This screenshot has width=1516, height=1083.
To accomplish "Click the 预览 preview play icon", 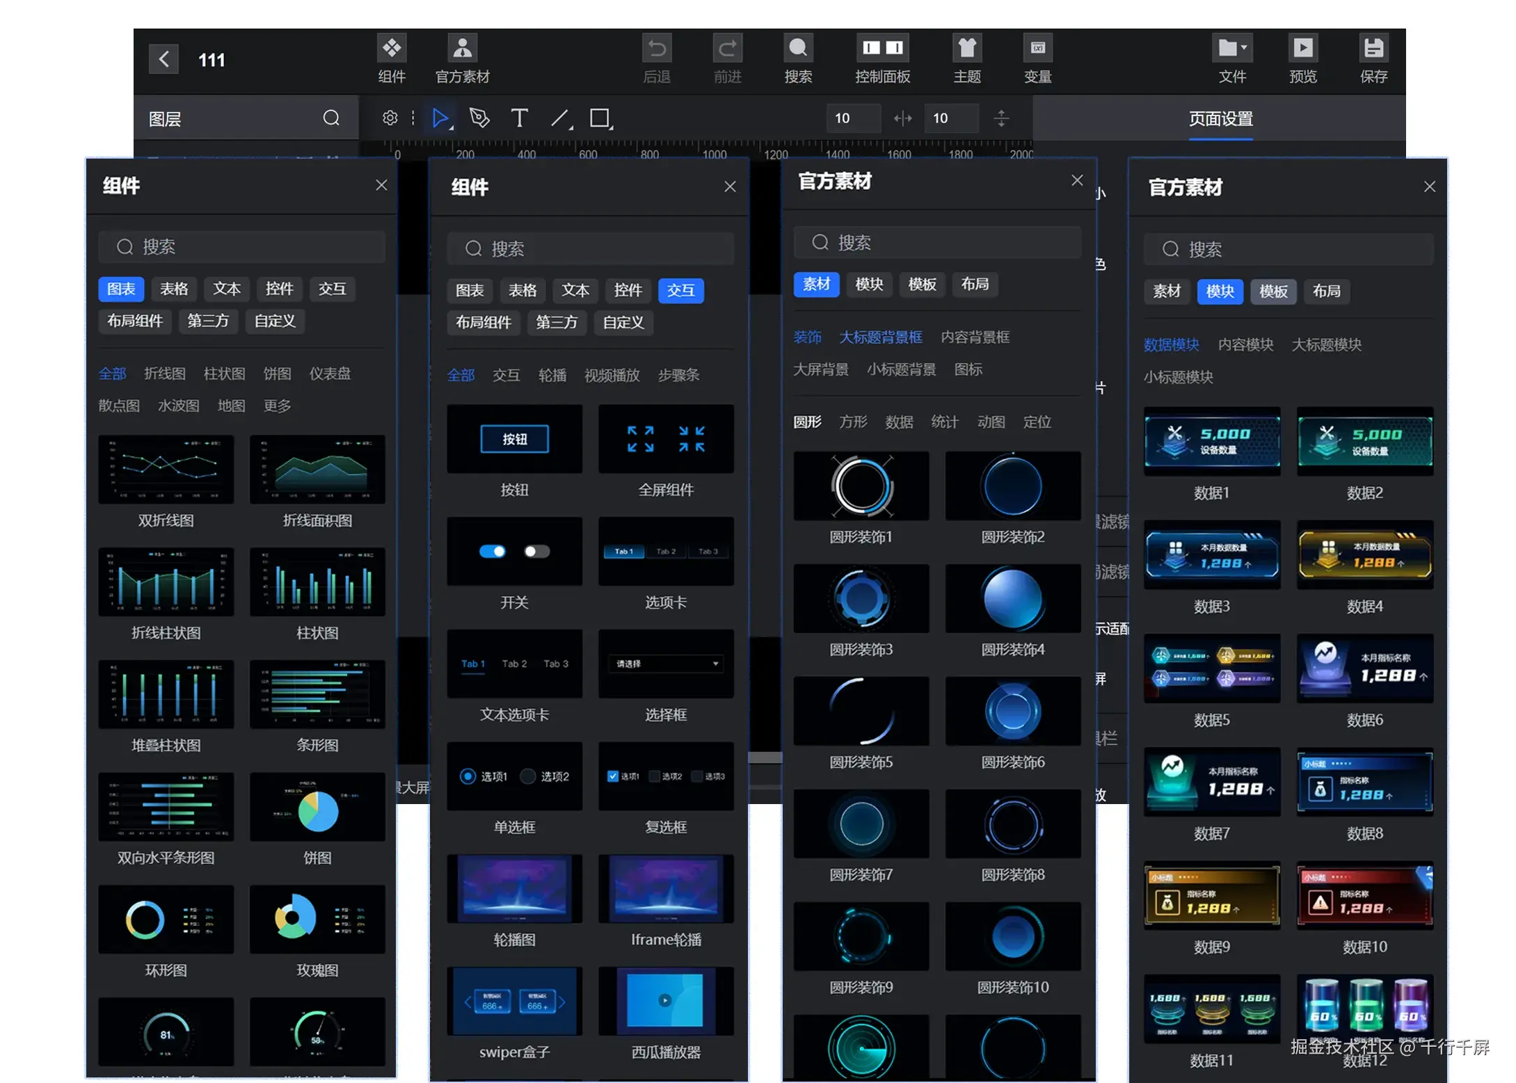I will coord(1302,49).
